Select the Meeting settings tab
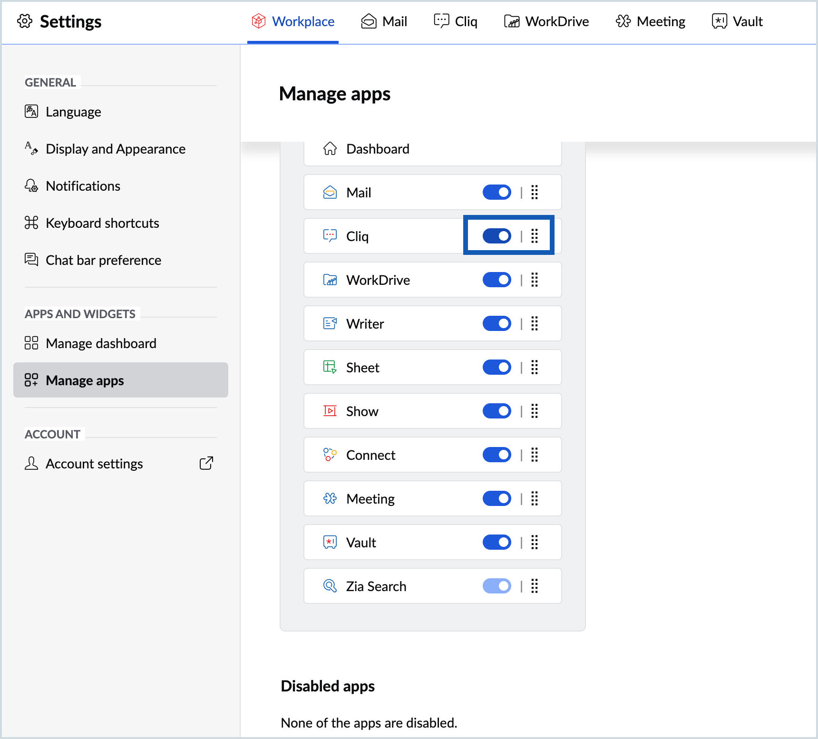Image resolution: width=818 pixels, height=739 pixels. click(x=650, y=21)
